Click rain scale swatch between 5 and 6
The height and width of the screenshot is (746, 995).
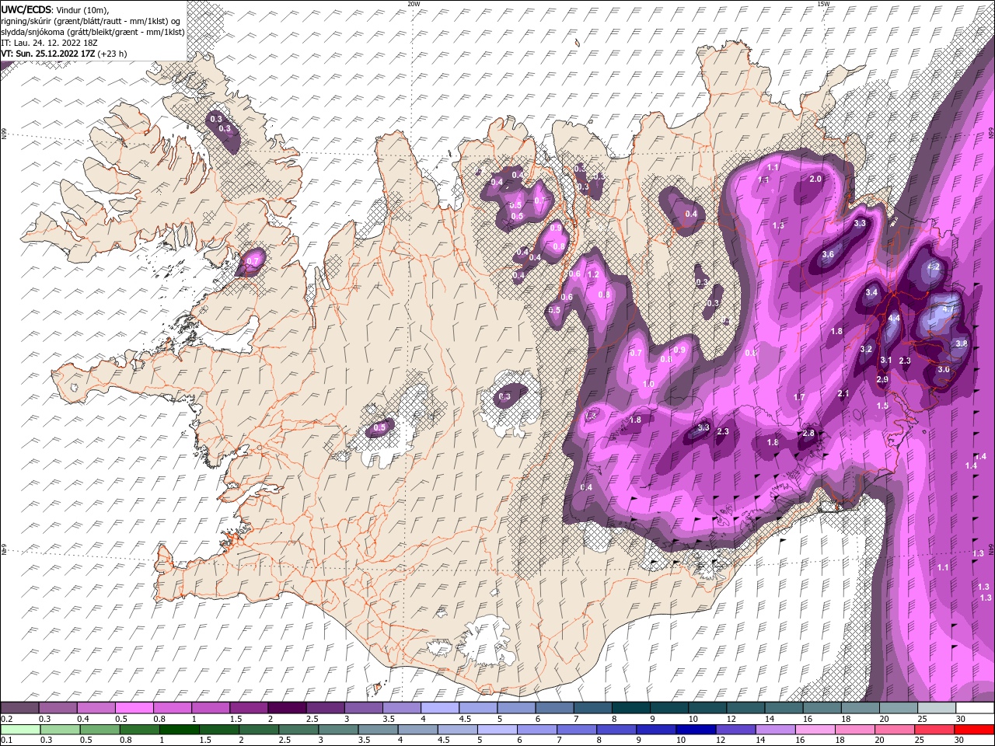pyautogui.click(x=497, y=730)
